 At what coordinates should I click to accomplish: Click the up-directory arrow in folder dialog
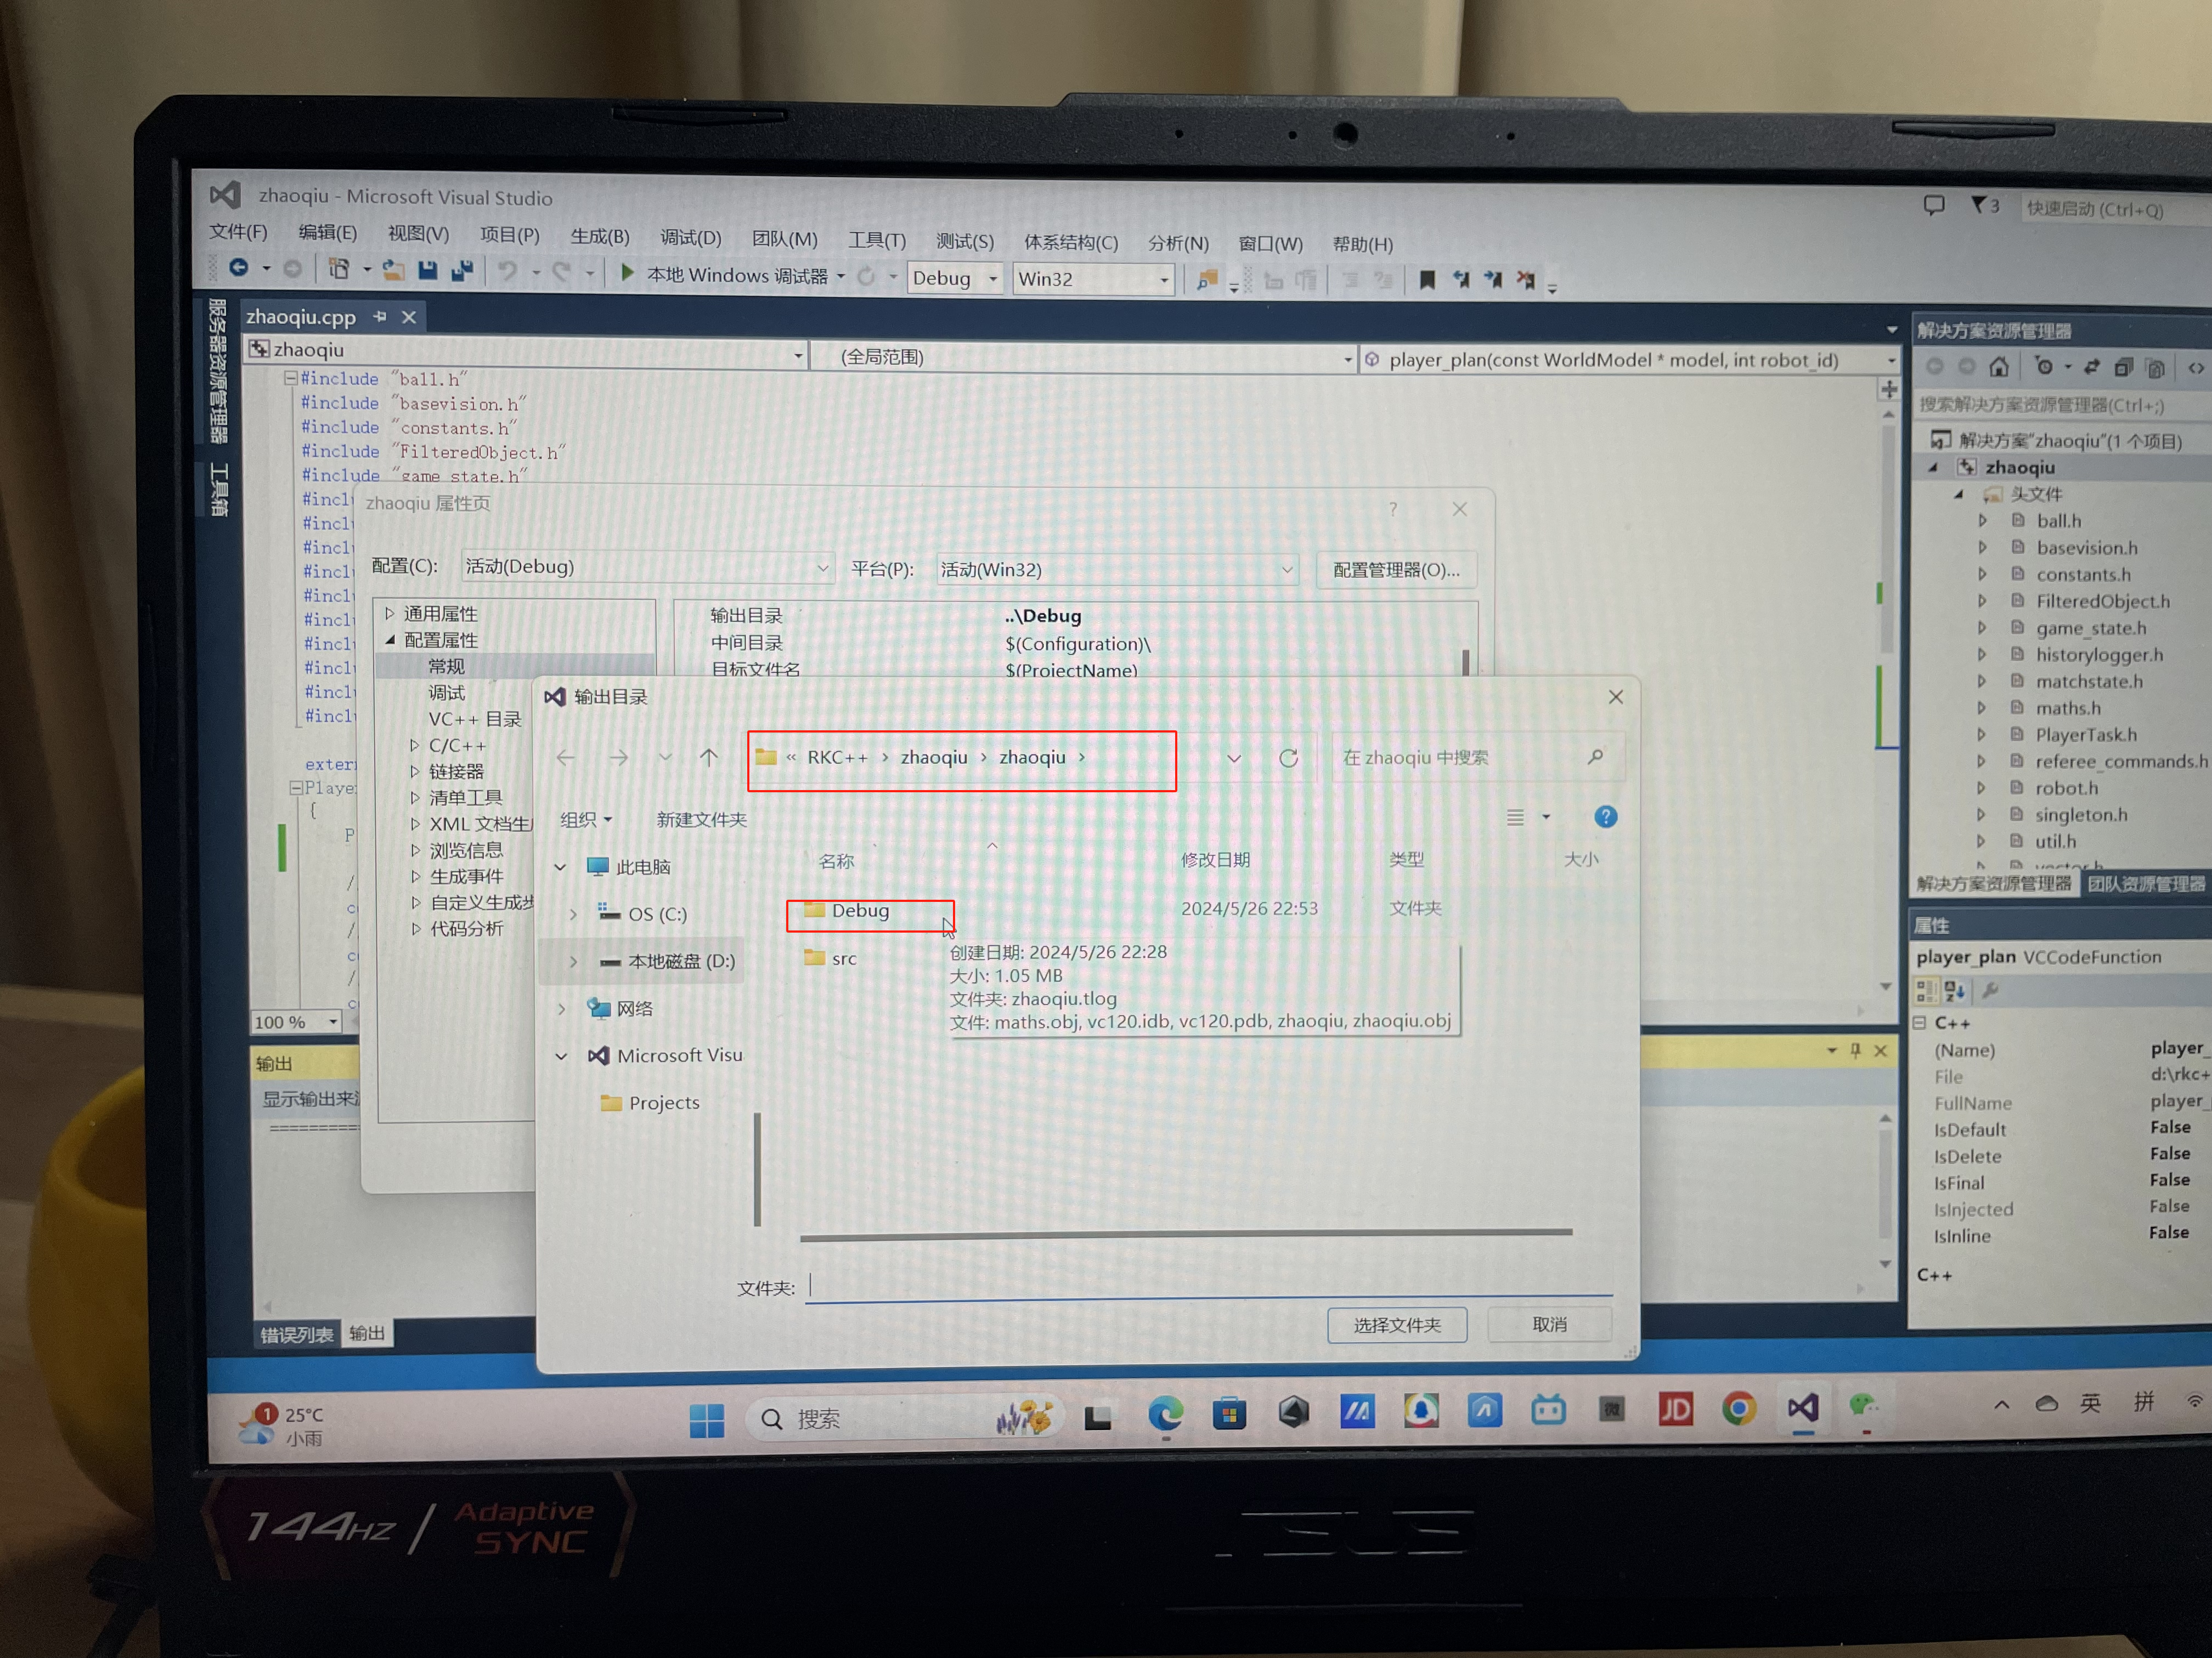708,758
